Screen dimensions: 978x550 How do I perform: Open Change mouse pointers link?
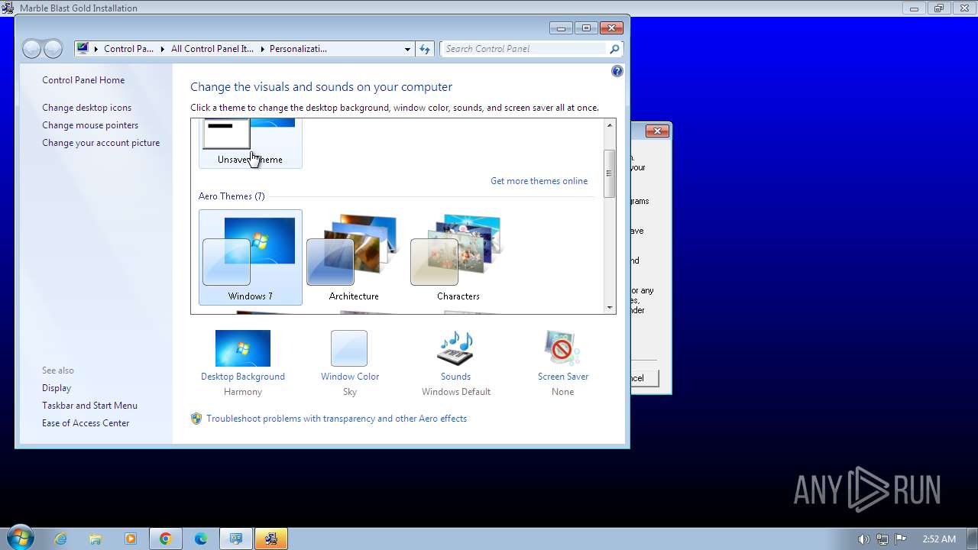pos(90,125)
